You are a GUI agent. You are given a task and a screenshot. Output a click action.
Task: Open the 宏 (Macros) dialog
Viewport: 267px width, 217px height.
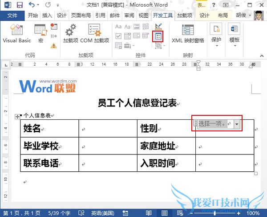pos(40,33)
